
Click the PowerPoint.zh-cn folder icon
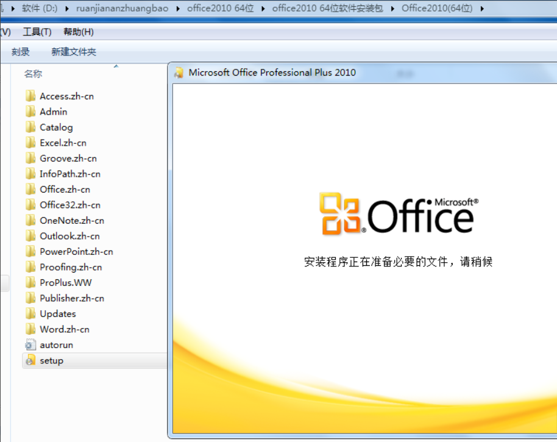click(30, 251)
